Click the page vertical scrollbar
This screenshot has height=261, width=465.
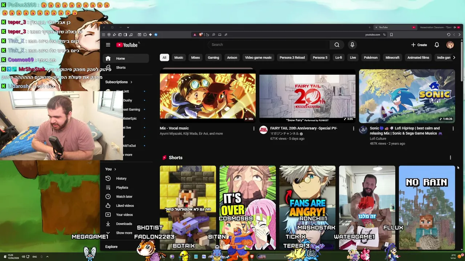coord(462,62)
